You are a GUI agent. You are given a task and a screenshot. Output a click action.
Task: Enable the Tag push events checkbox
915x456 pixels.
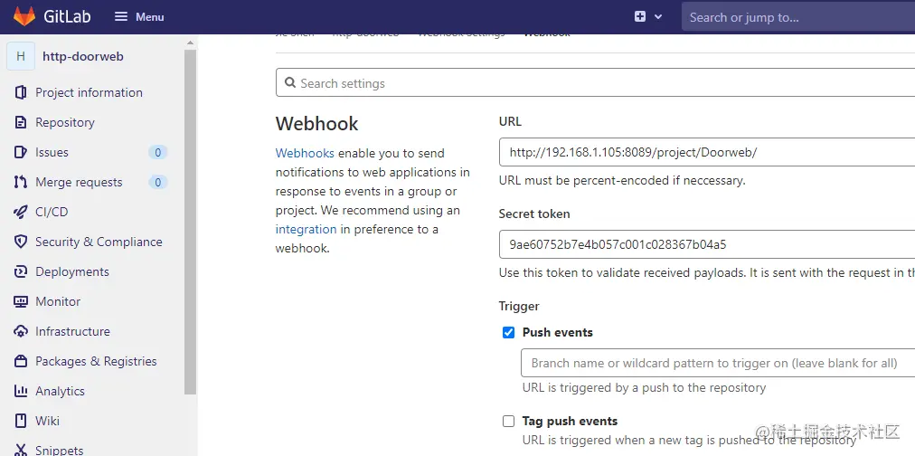pos(508,421)
